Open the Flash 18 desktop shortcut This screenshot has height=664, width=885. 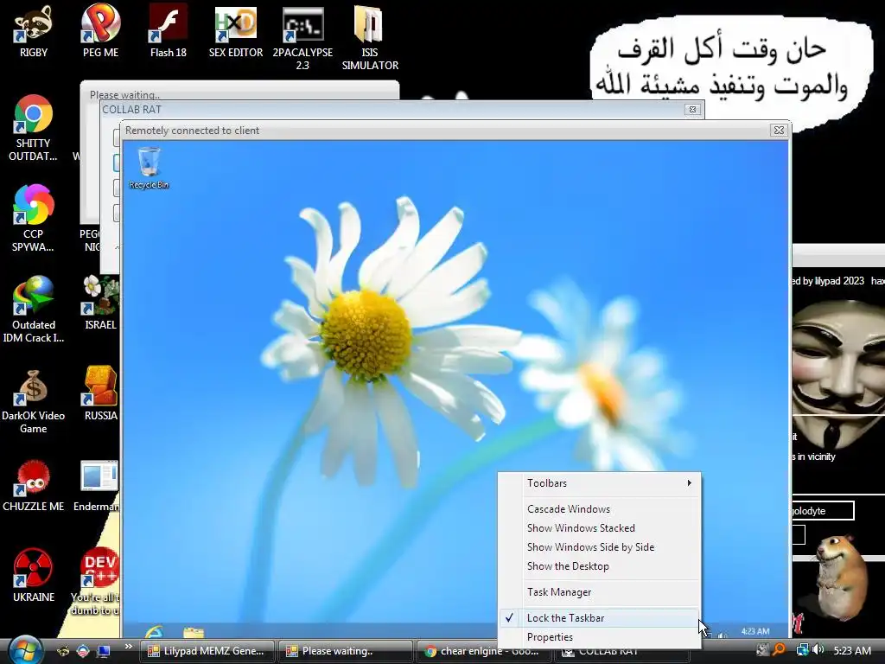pos(169,31)
